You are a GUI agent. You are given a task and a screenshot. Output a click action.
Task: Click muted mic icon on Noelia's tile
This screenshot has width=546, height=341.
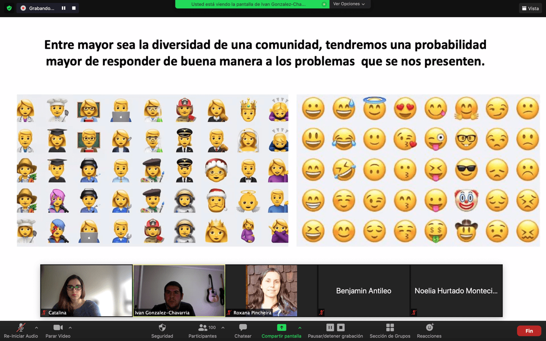(414, 312)
